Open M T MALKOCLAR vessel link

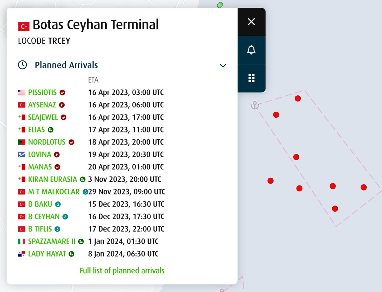pos(54,192)
